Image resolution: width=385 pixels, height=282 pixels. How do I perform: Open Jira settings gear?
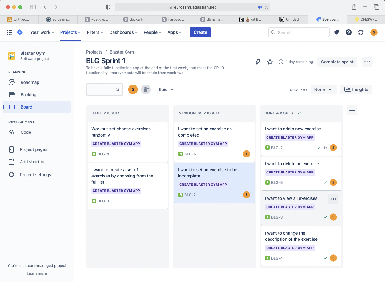point(361,32)
